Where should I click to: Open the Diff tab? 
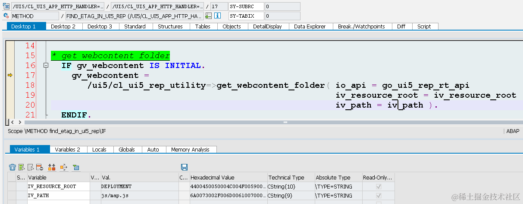tap(401, 26)
